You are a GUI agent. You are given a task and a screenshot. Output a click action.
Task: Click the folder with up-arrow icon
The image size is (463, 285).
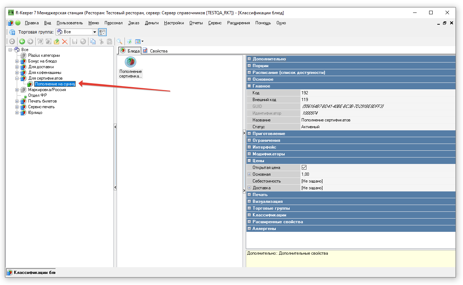(57, 41)
